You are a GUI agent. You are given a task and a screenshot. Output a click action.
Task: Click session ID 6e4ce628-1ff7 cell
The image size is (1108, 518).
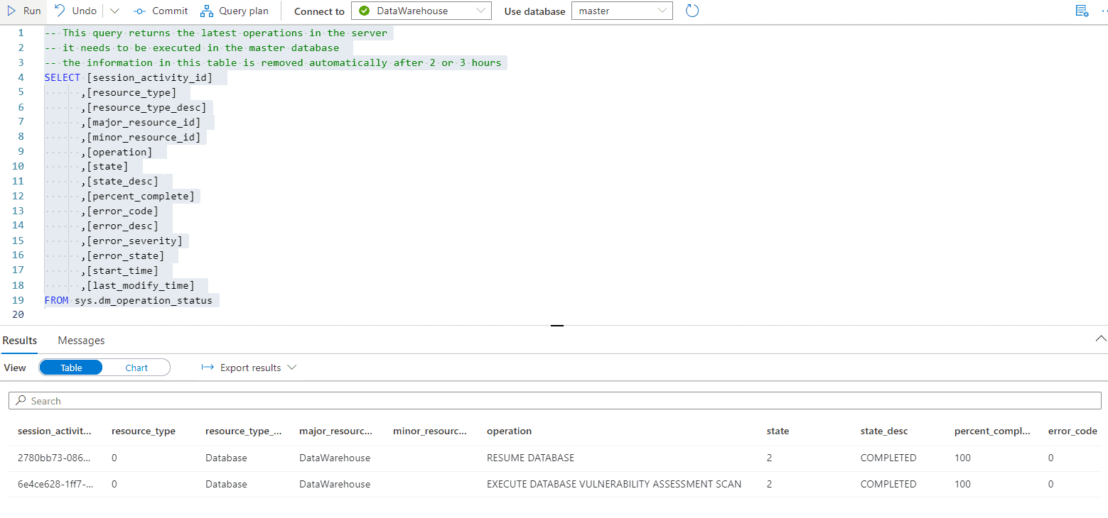(x=55, y=484)
